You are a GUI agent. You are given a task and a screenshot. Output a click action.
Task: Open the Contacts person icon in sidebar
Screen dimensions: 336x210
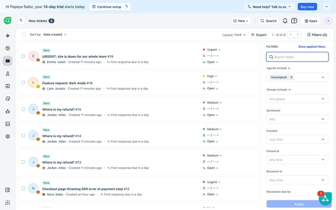8,73
